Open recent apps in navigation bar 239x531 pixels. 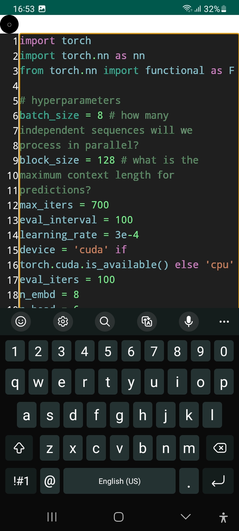coord(52,517)
